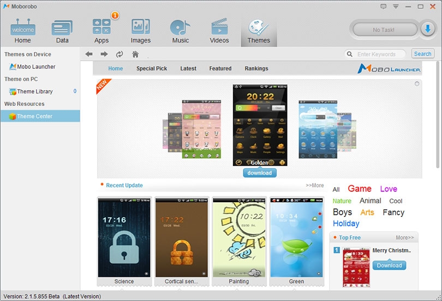Open the Home welcome section
Screen dimensions: 442x301
tap(23, 31)
